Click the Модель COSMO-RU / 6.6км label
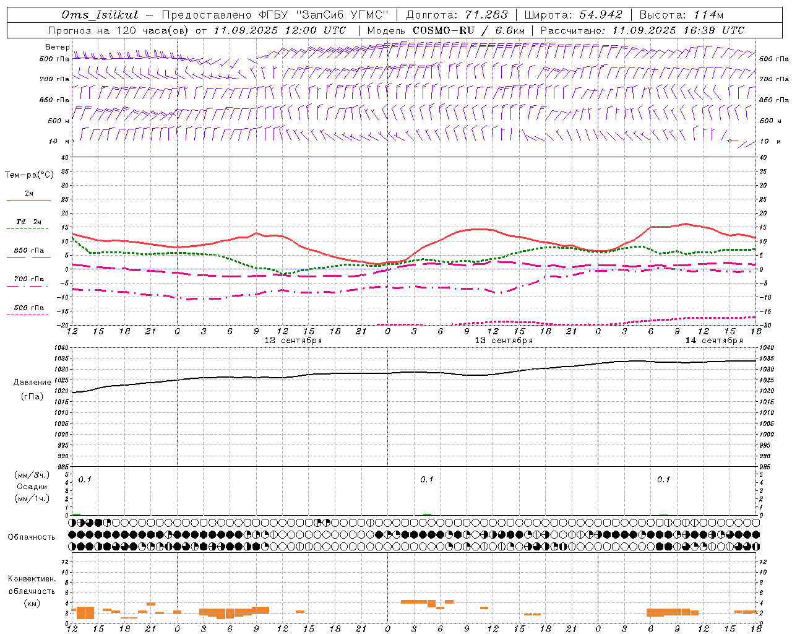 [446, 30]
